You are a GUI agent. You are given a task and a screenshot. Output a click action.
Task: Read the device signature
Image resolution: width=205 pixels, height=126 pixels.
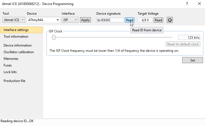[130, 20]
